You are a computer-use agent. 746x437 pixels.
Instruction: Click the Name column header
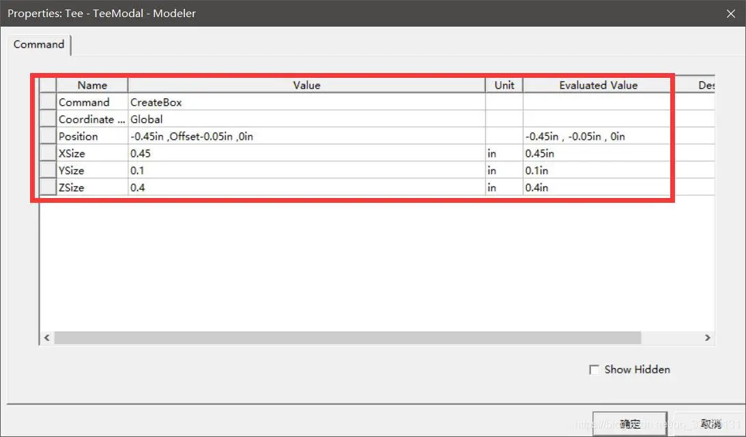(92, 85)
